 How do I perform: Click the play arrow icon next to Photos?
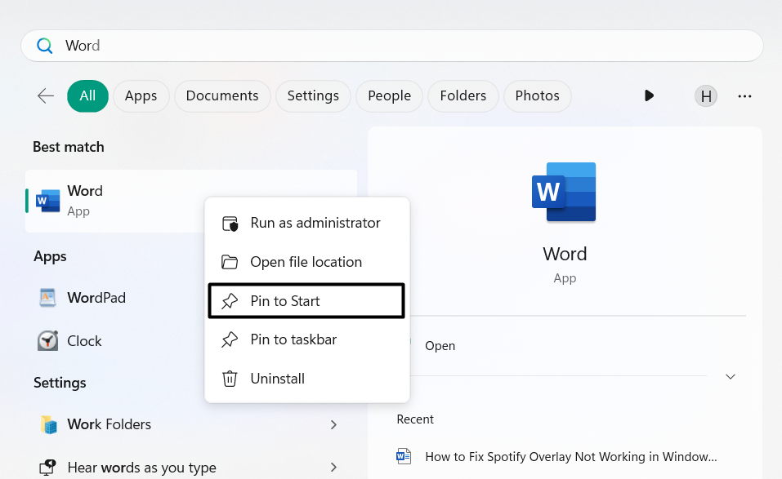click(649, 96)
